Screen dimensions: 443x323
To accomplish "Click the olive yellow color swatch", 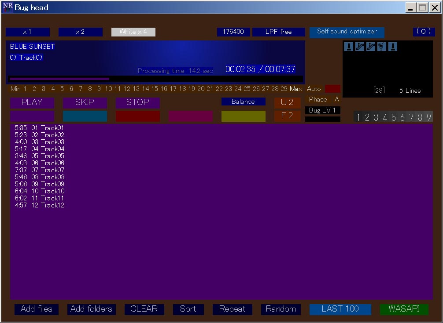I will [243, 116].
